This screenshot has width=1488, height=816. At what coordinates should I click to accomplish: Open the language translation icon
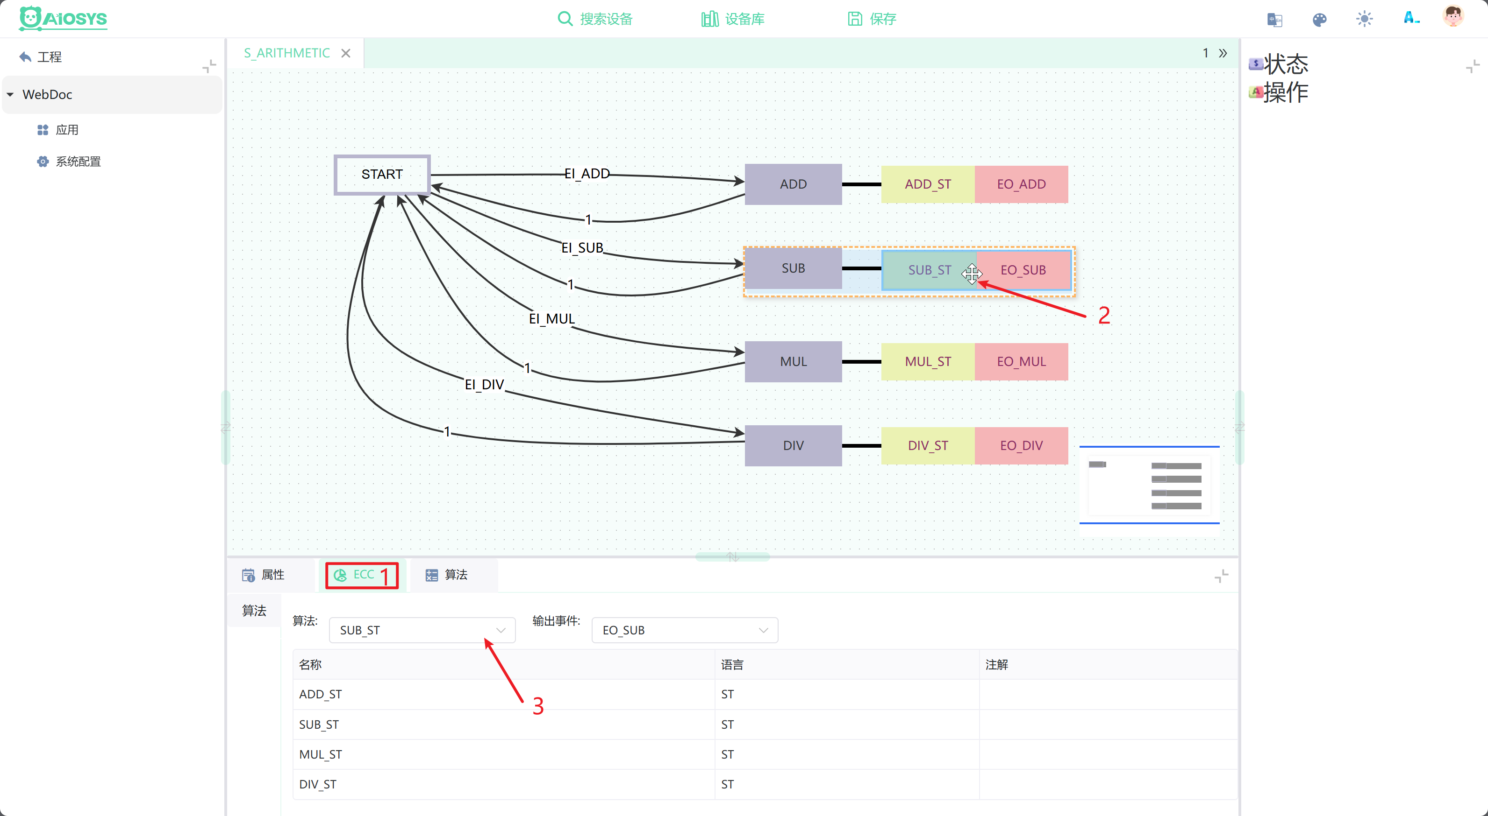[x=1274, y=20]
